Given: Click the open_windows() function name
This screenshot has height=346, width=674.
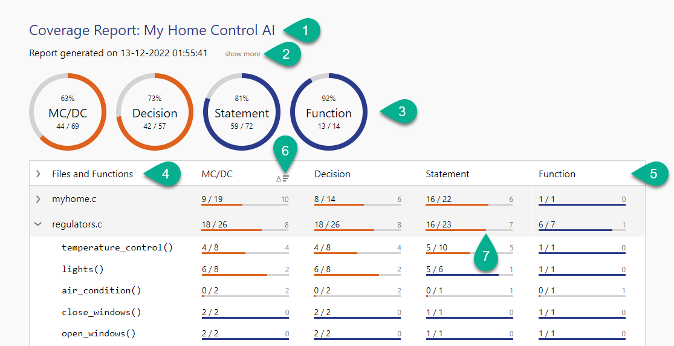Looking at the screenshot, I should pyautogui.click(x=99, y=333).
